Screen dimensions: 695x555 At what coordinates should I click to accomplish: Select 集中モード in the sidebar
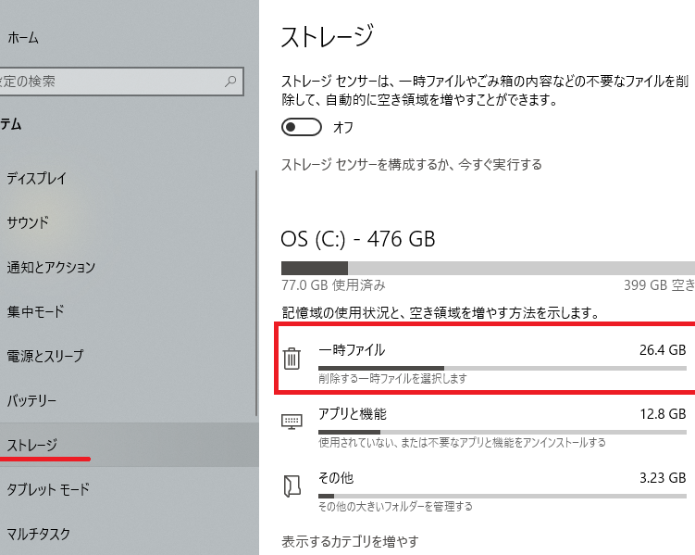point(35,311)
